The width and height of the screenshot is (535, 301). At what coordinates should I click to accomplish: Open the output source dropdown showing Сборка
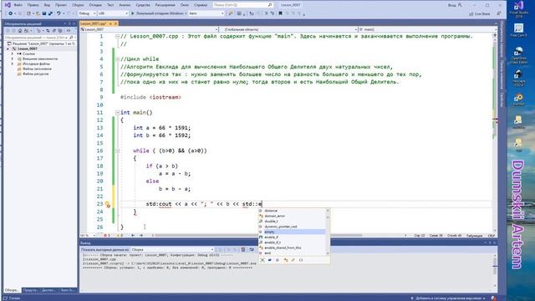[x=173, y=250]
